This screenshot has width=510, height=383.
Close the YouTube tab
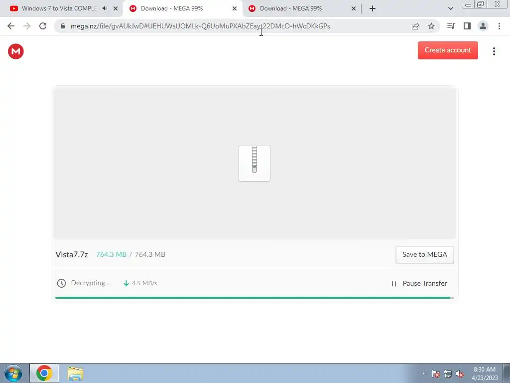[116, 8]
